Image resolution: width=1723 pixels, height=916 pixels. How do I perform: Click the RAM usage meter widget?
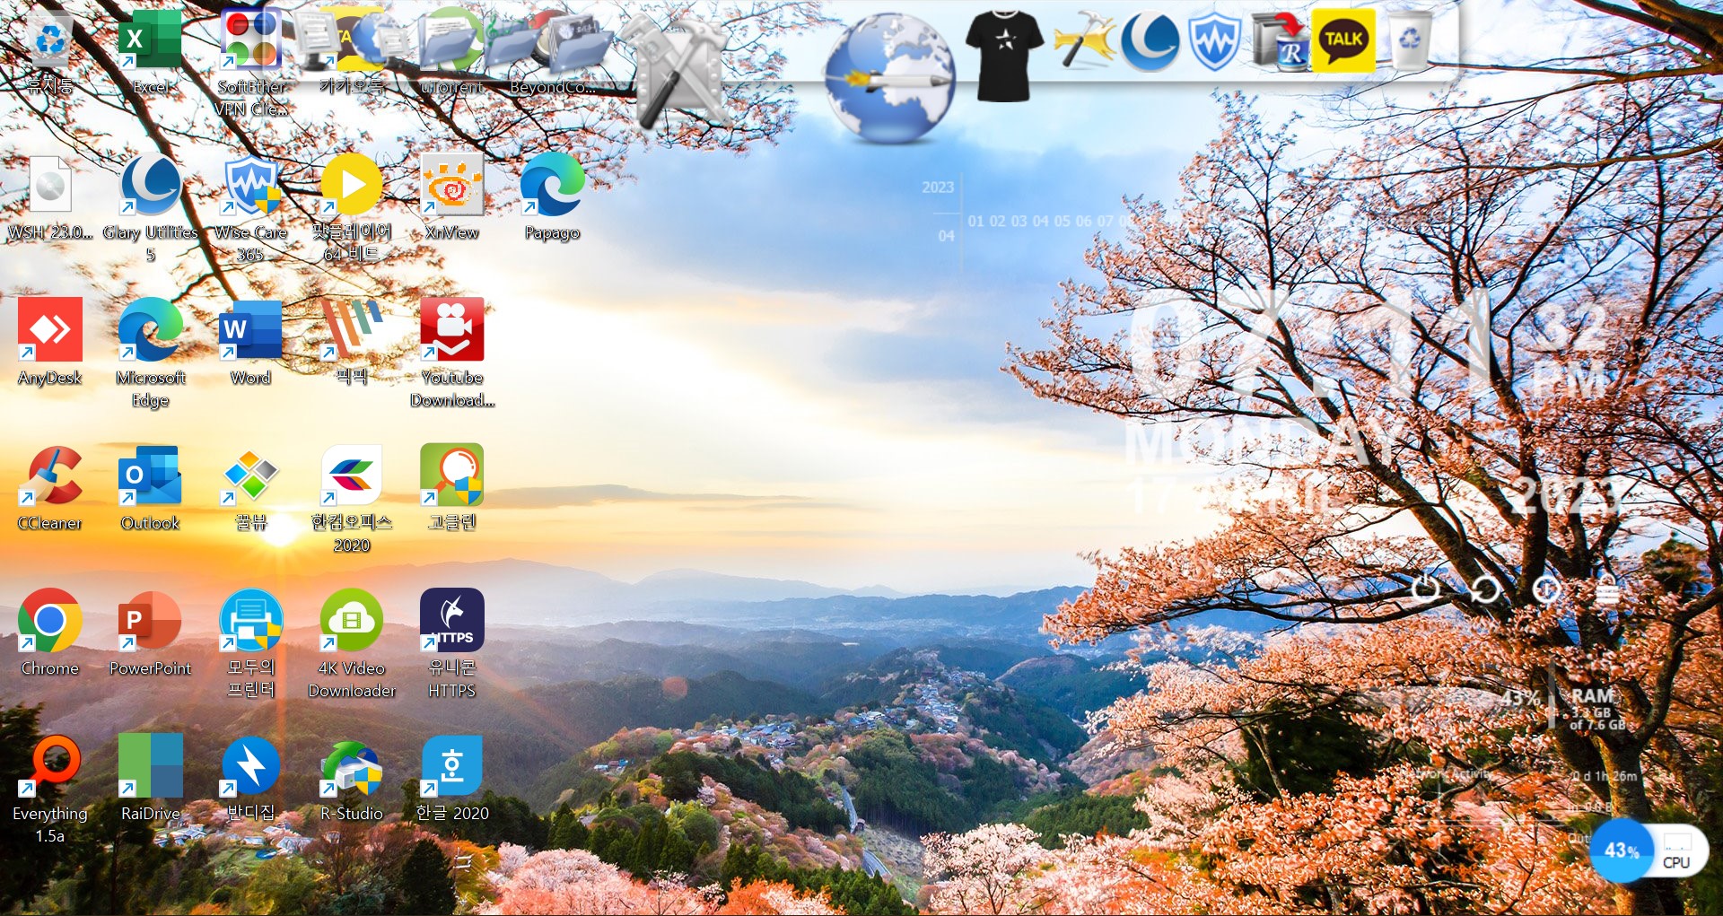pos(1565,707)
